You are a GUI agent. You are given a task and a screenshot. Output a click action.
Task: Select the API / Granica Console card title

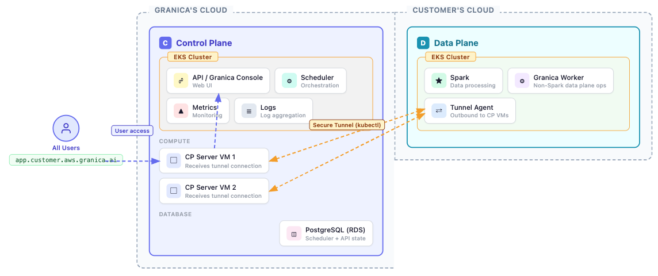coord(227,78)
